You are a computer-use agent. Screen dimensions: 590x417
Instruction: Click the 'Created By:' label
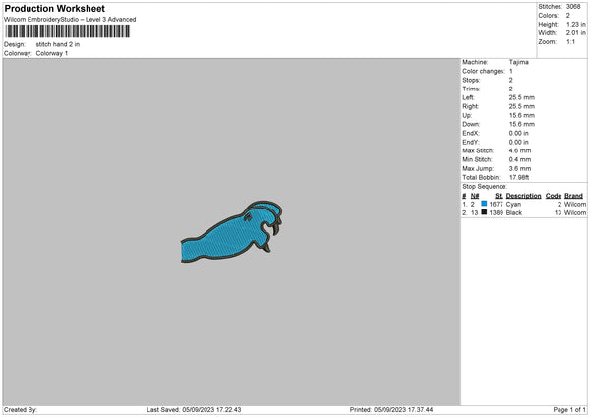point(21,410)
